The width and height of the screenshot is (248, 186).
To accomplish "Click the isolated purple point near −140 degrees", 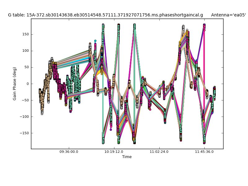I will click(111, 130).
